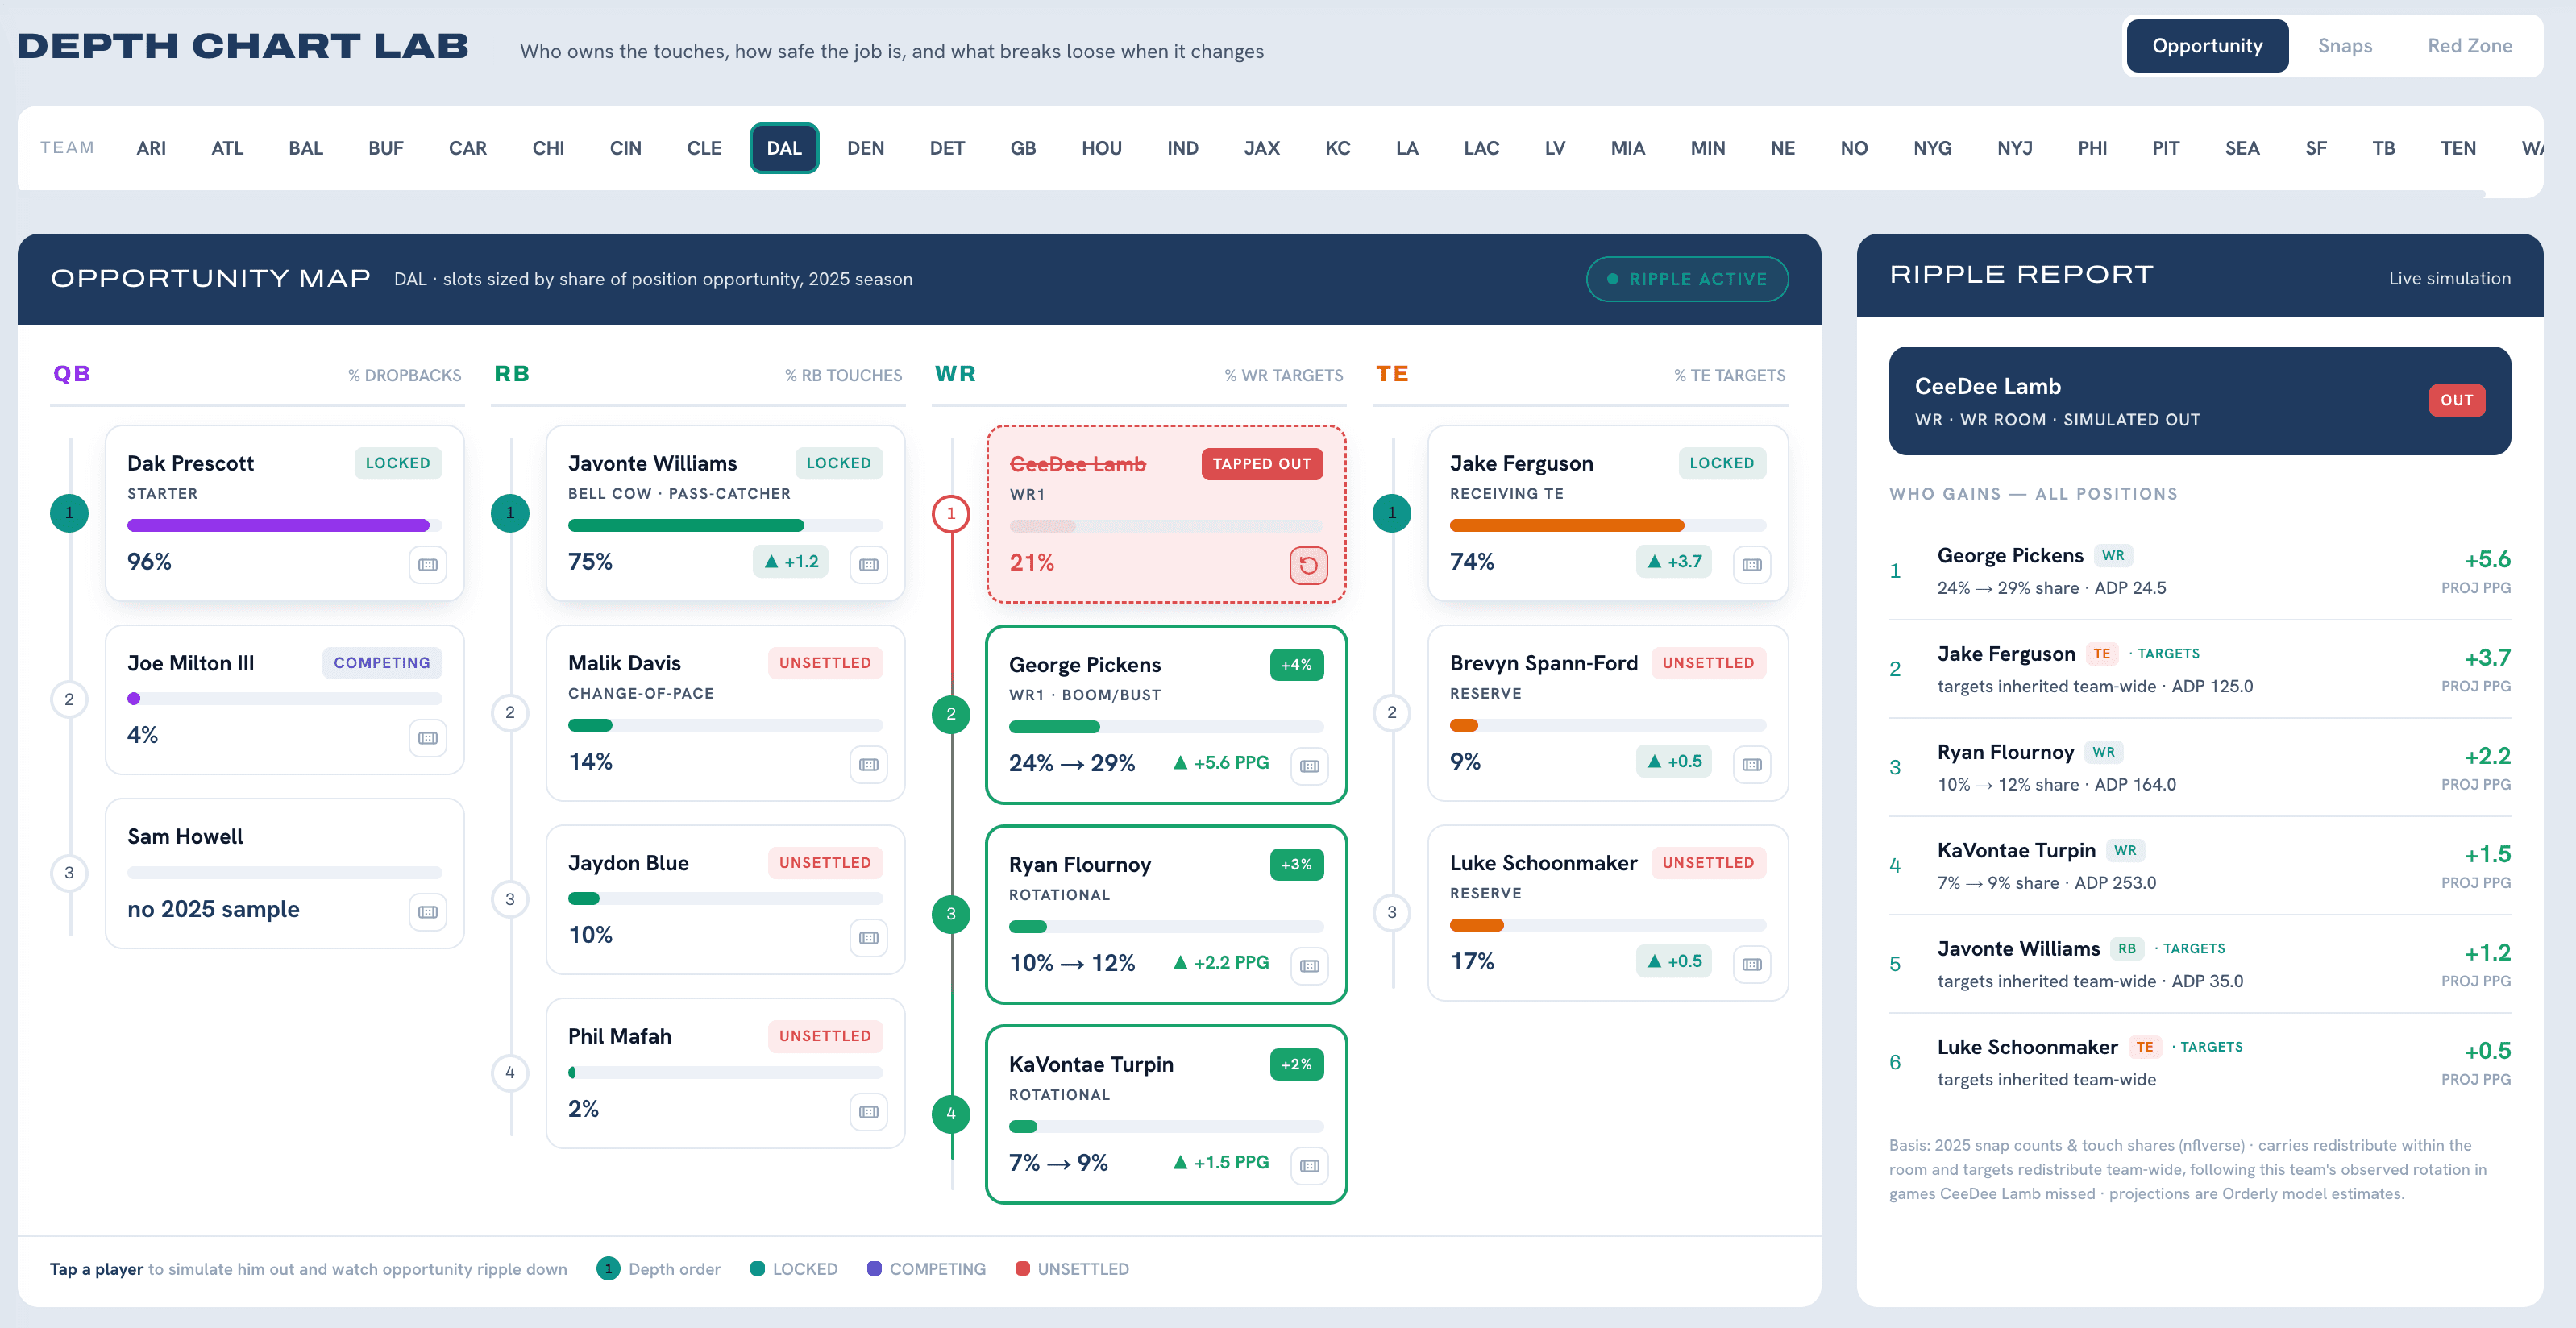Image resolution: width=2576 pixels, height=1328 pixels.
Task: Click Dak Prescott's 96% dropback share bar
Action: (285, 525)
